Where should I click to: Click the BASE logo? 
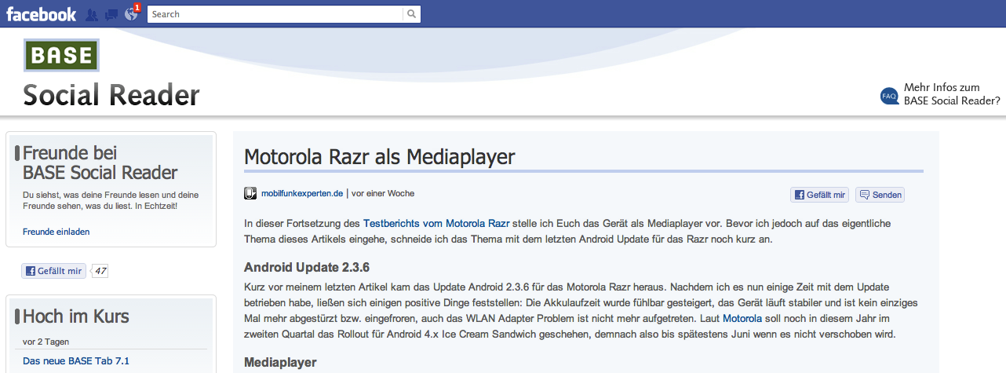(60, 55)
